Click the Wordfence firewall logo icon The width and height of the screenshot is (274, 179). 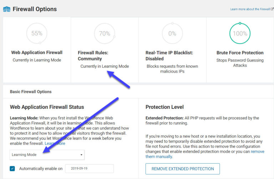(x=6, y=9)
